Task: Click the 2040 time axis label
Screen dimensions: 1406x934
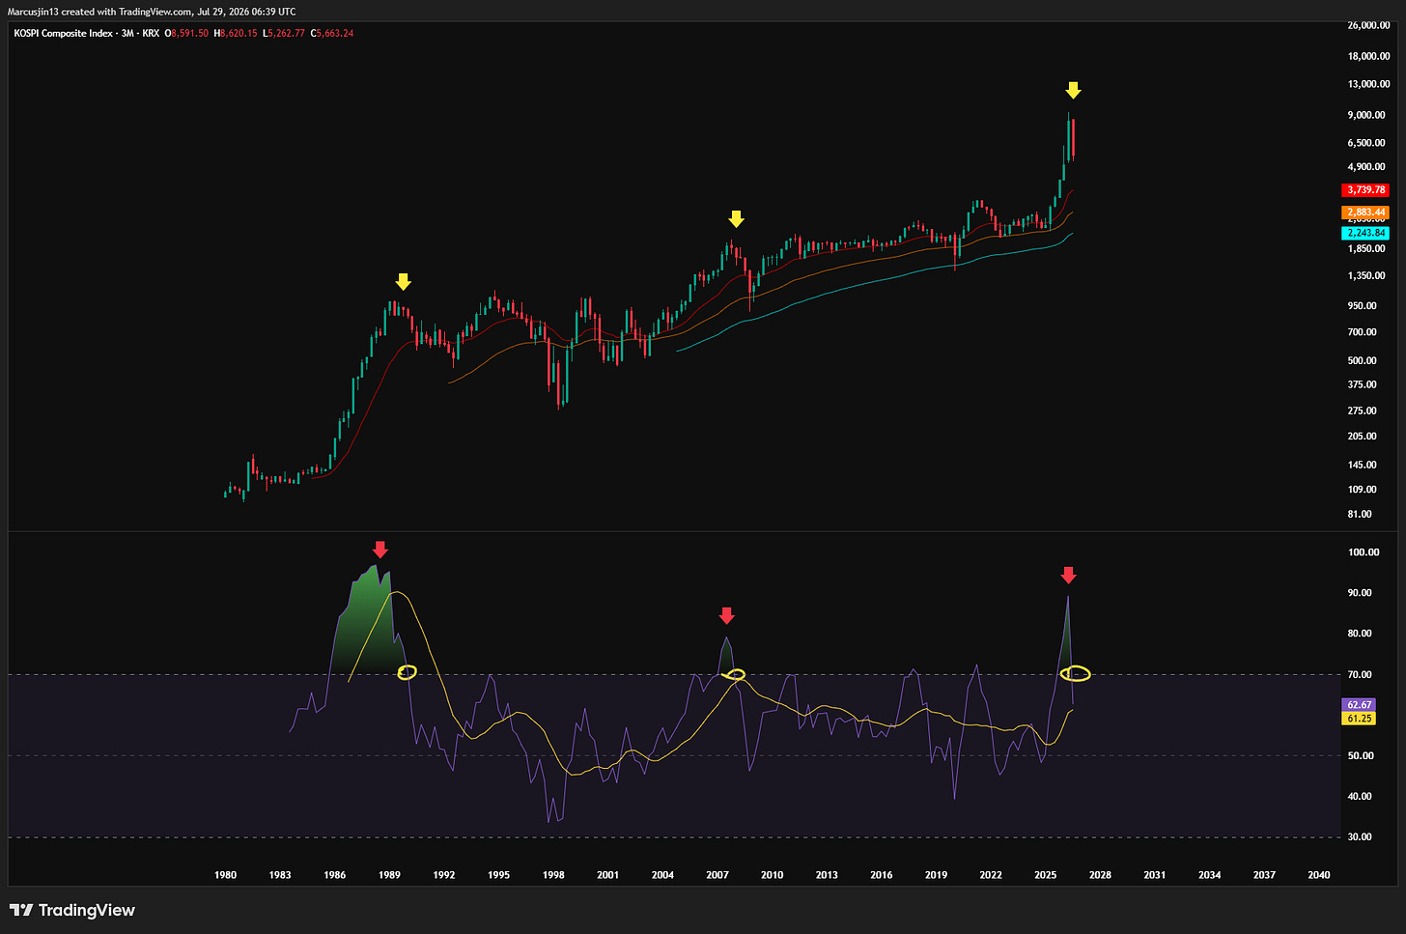Action: [x=1319, y=875]
